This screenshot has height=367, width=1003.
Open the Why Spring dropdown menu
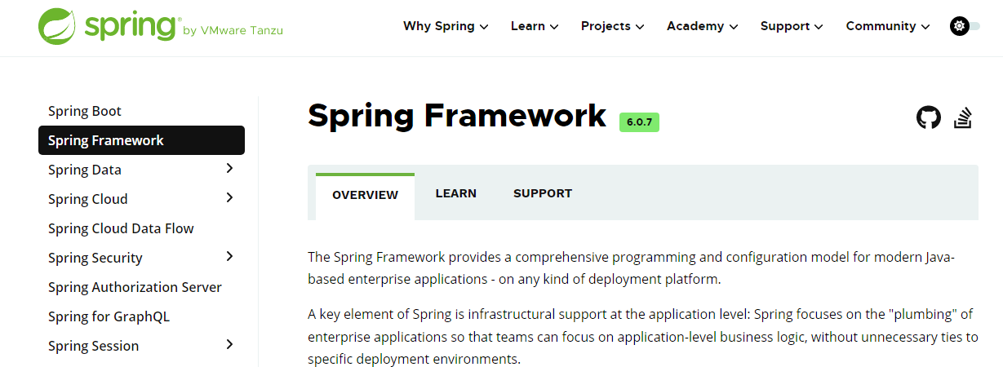[x=446, y=26]
